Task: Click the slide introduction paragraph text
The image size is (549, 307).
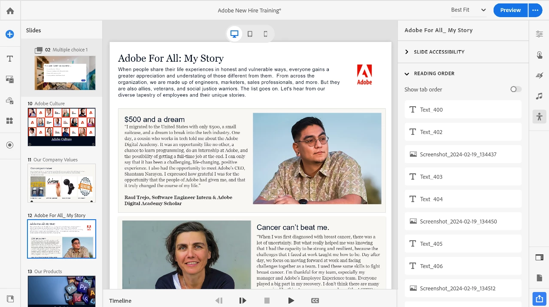Action: [229, 82]
